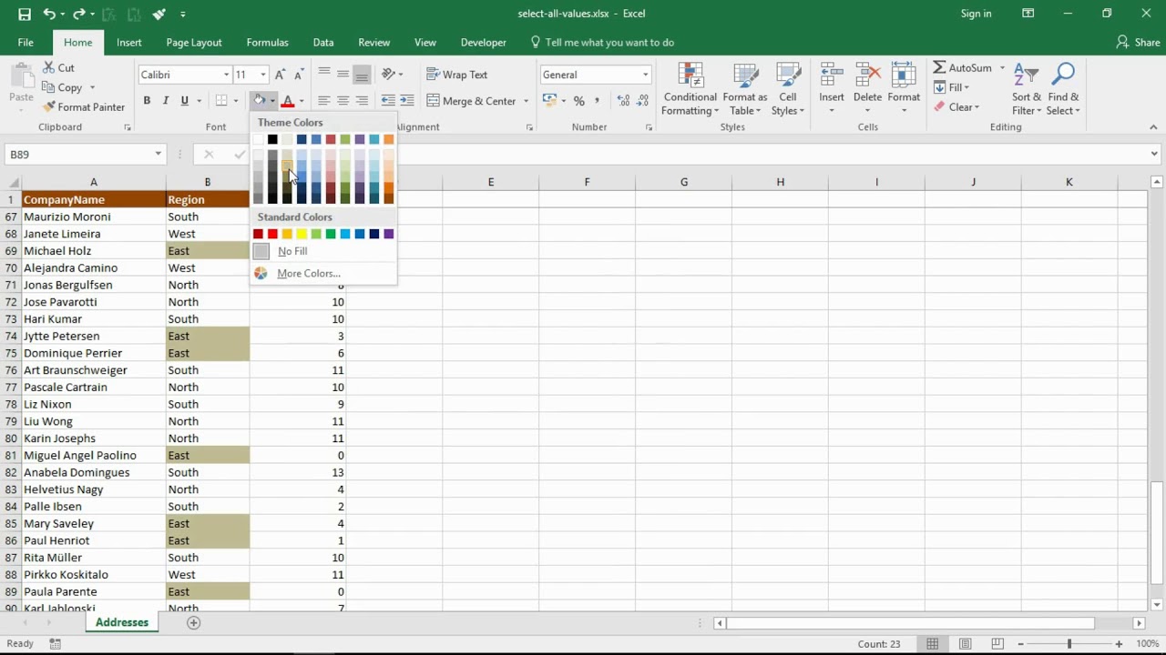Toggle Underline formatting
Screen dimensions: 1166x655
pos(185,101)
